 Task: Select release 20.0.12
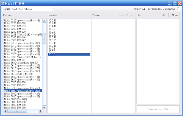(69, 34)
